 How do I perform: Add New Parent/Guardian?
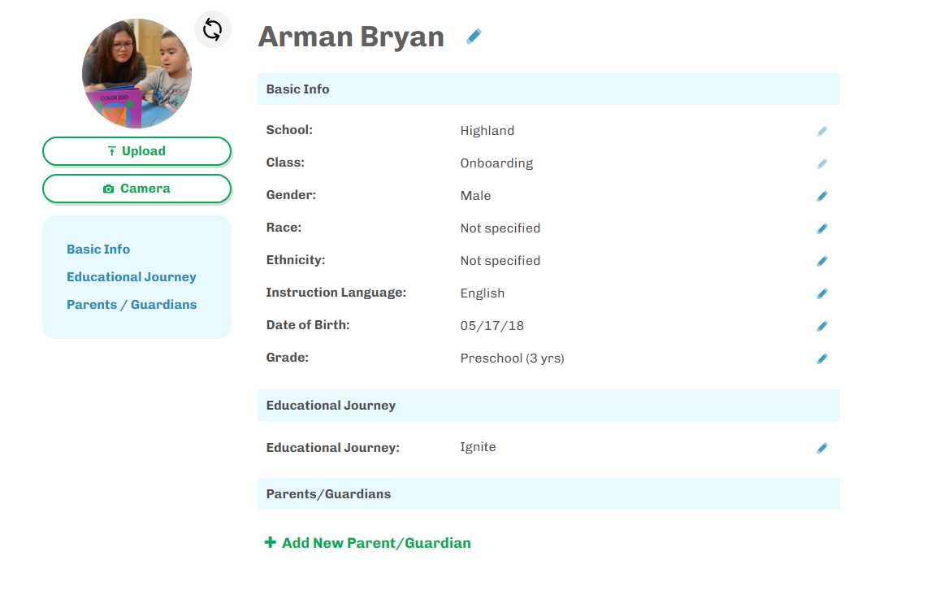click(x=368, y=543)
